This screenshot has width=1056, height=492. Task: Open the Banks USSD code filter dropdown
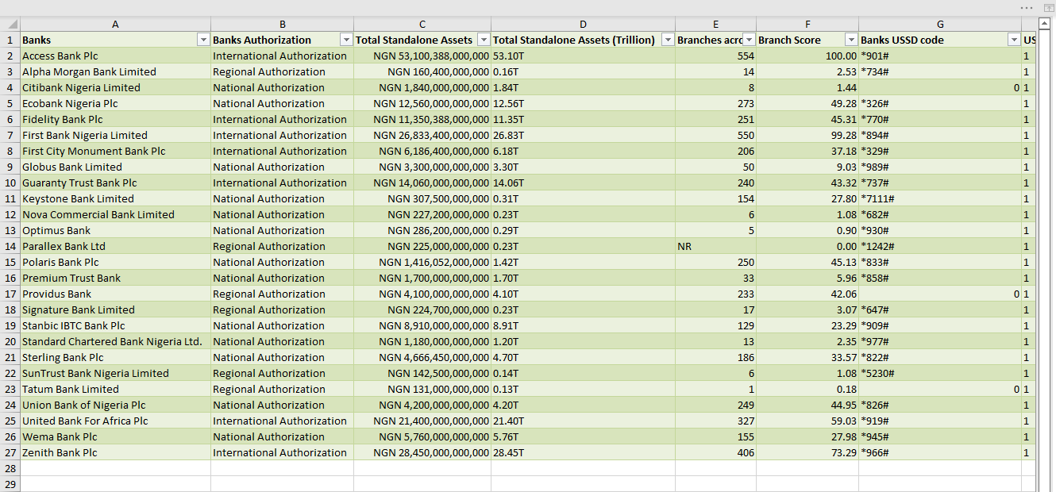pos(1014,40)
